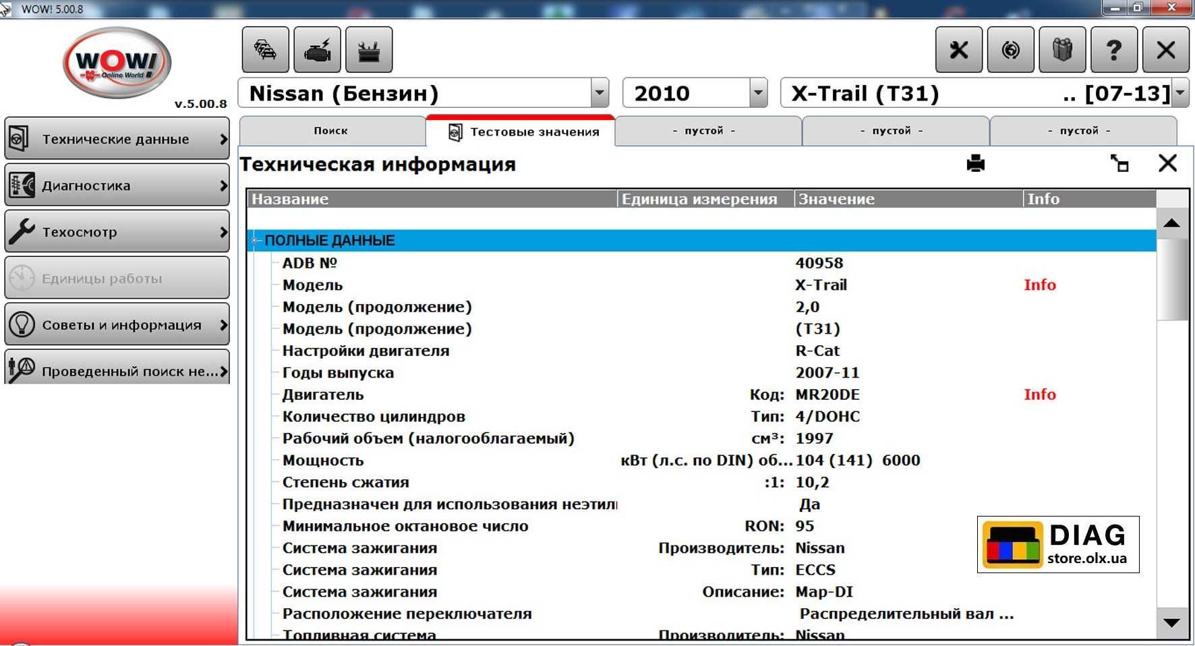Select the second пустой tab
The image size is (1195, 646).
pyautogui.click(x=896, y=131)
